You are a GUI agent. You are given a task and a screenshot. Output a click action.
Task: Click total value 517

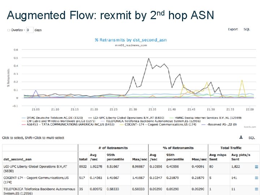pos(82,178)
